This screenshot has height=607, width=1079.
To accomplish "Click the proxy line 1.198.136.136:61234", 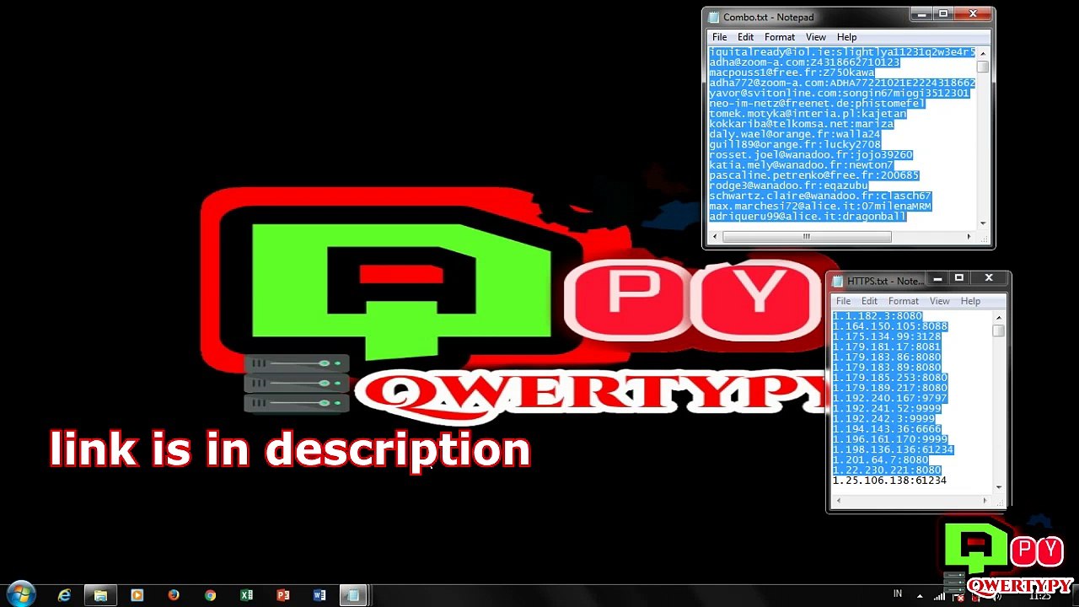I will [893, 449].
